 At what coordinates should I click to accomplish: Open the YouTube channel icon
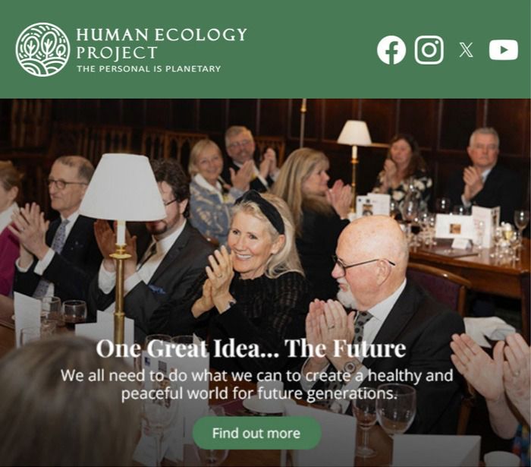[503, 50]
